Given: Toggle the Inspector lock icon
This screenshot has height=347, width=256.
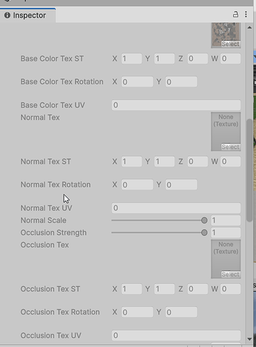Looking at the screenshot, I should click(x=235, y=15).
